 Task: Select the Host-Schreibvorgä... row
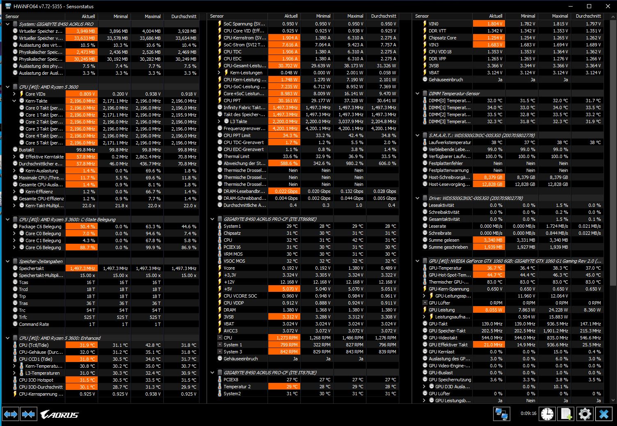click(x=509, y=177)
